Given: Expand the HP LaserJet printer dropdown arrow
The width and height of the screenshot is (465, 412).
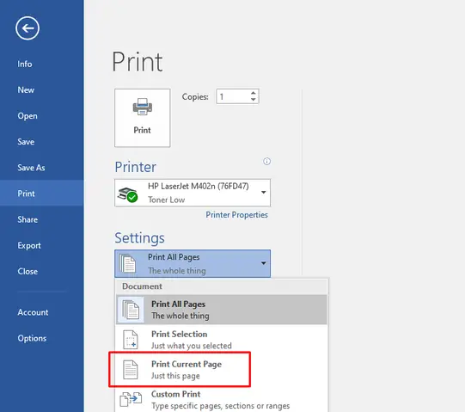Looking at the screenshot, I should pyautogui.click(x=263, y=193).
